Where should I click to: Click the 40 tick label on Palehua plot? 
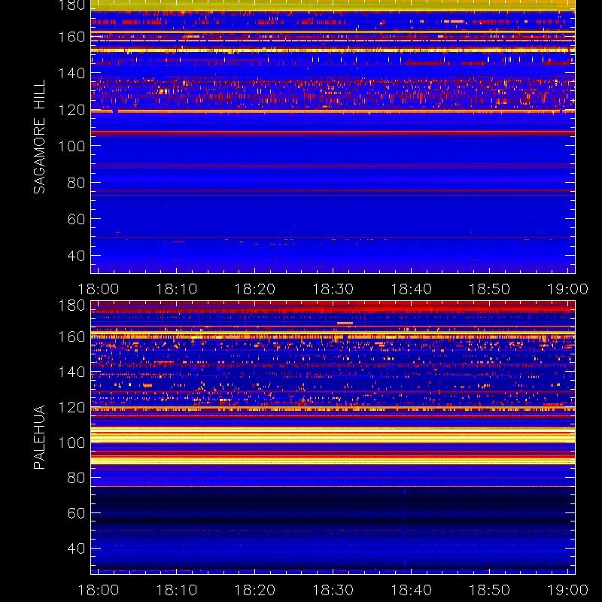click(76, 549)
